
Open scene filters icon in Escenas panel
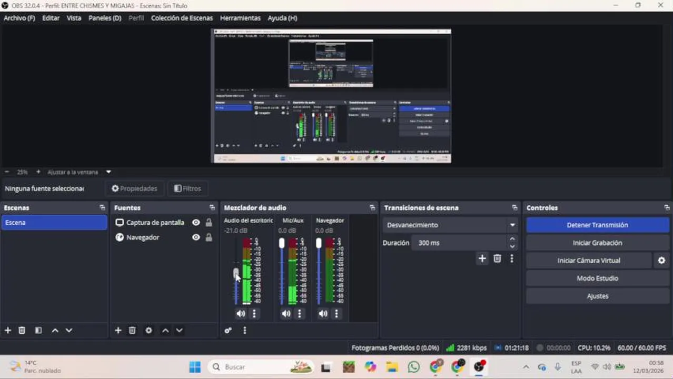(x=38, y=331)
